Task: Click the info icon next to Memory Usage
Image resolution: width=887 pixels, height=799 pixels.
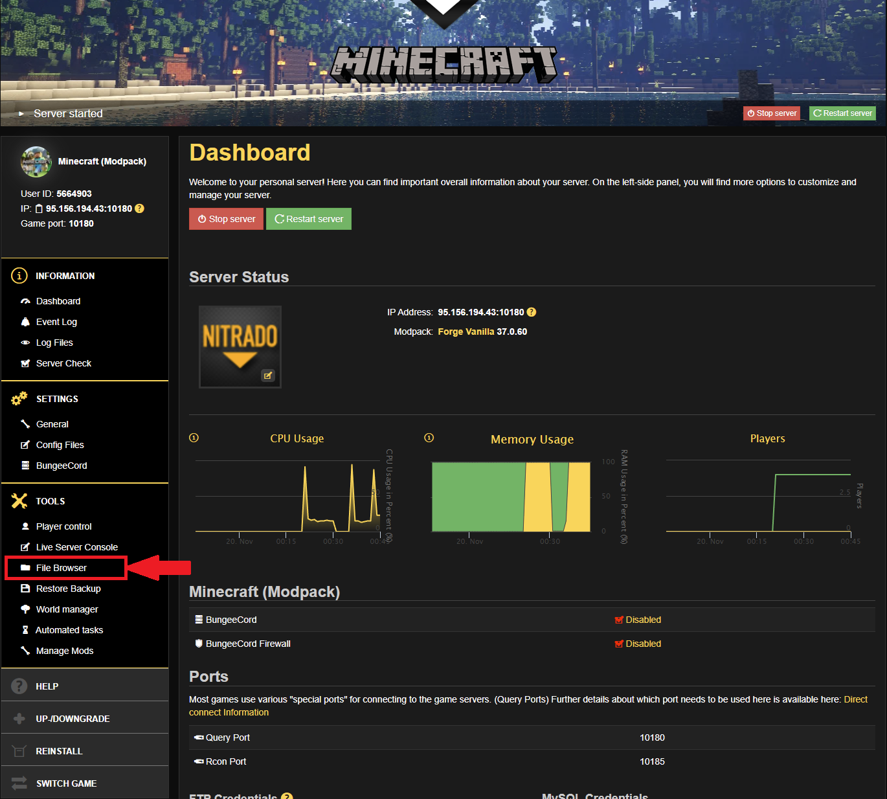Action: coord(429,438)
